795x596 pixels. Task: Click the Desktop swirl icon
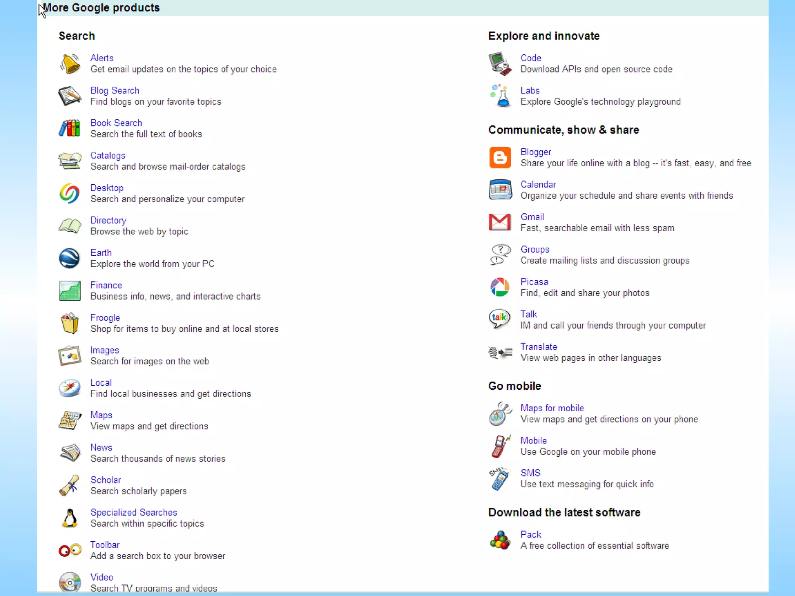[x=70, y=193]
